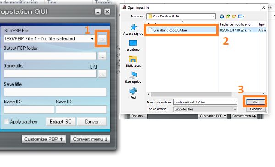Screen dimensions: 275x167
Task: Go up one folder level
Action: [x=228, y=16]
